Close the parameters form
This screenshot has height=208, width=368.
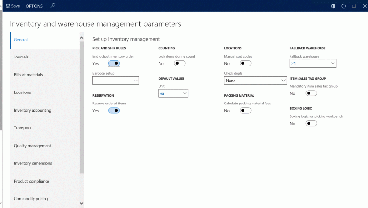[x=365, y=6]
